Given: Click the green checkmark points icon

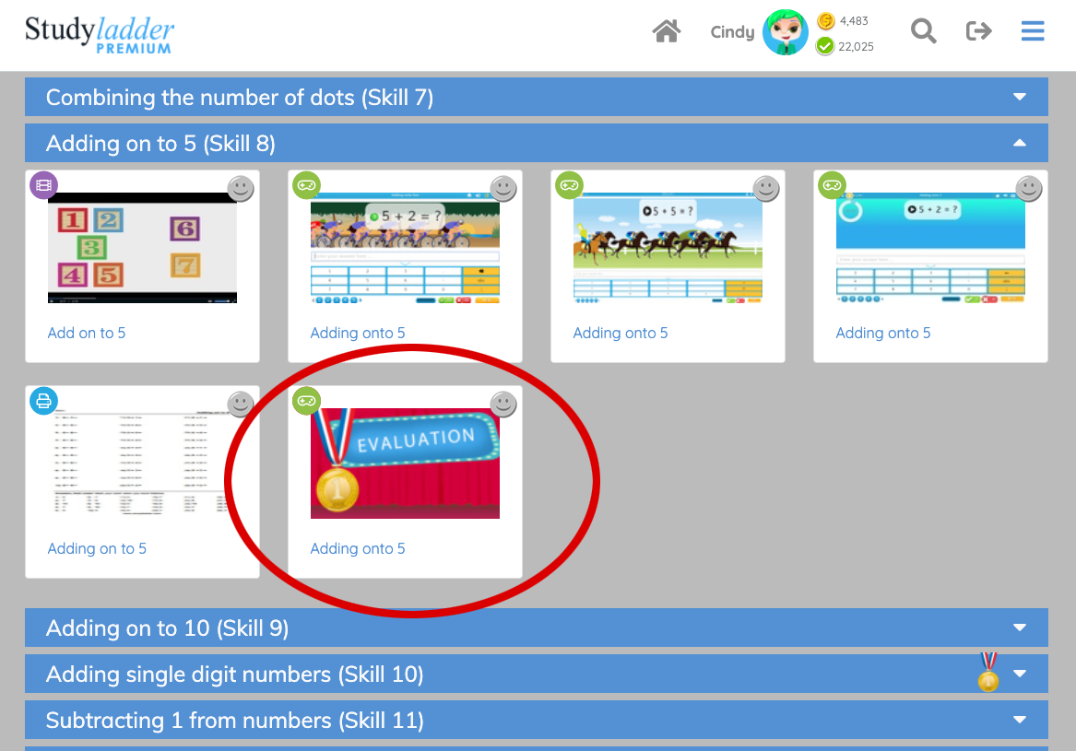Looking at the screenshot, I should 823,44.
